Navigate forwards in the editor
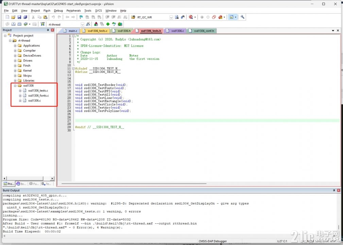Viewport: 343px width, 245px height. 73,17
